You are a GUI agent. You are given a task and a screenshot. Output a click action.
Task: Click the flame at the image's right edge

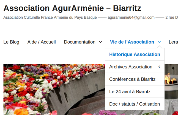tap(170, 80)
